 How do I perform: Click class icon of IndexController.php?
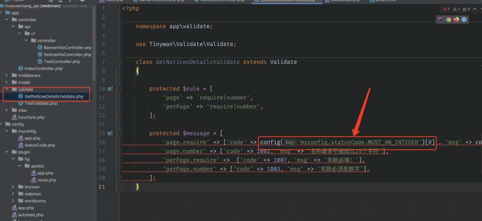click(x=21, y=68)
